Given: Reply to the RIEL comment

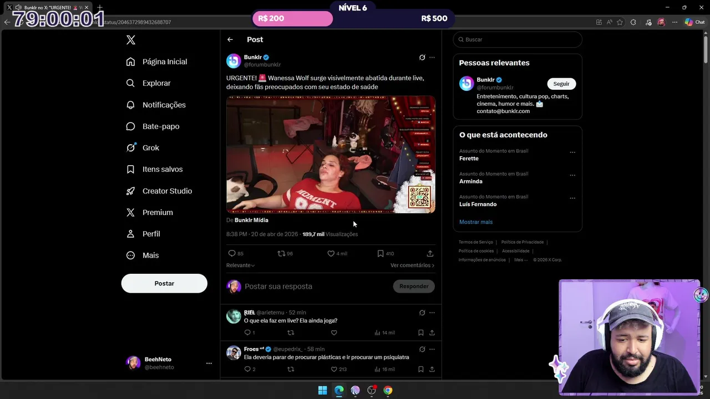Looking at the screenshot, I should (x=249, y=332).
